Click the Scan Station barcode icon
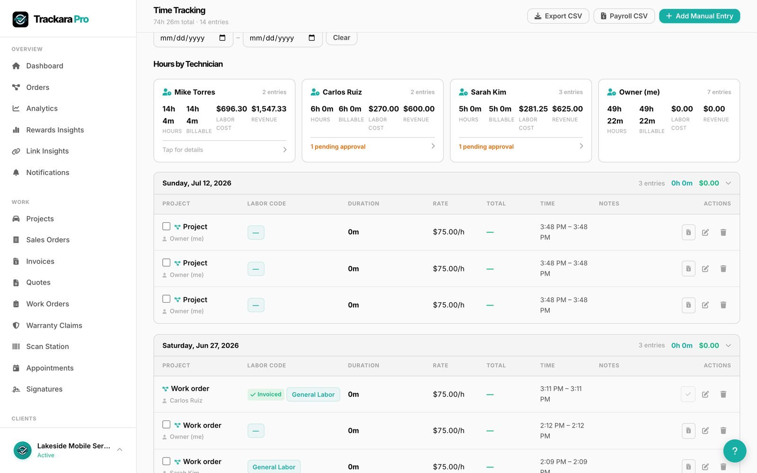 (x=16, y=347)
